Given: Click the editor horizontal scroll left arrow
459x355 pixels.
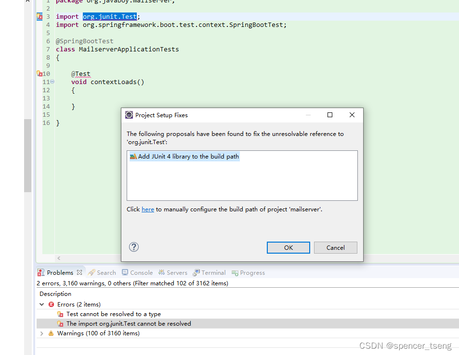Looking at the screenshot, I should (x=59, y=258).
